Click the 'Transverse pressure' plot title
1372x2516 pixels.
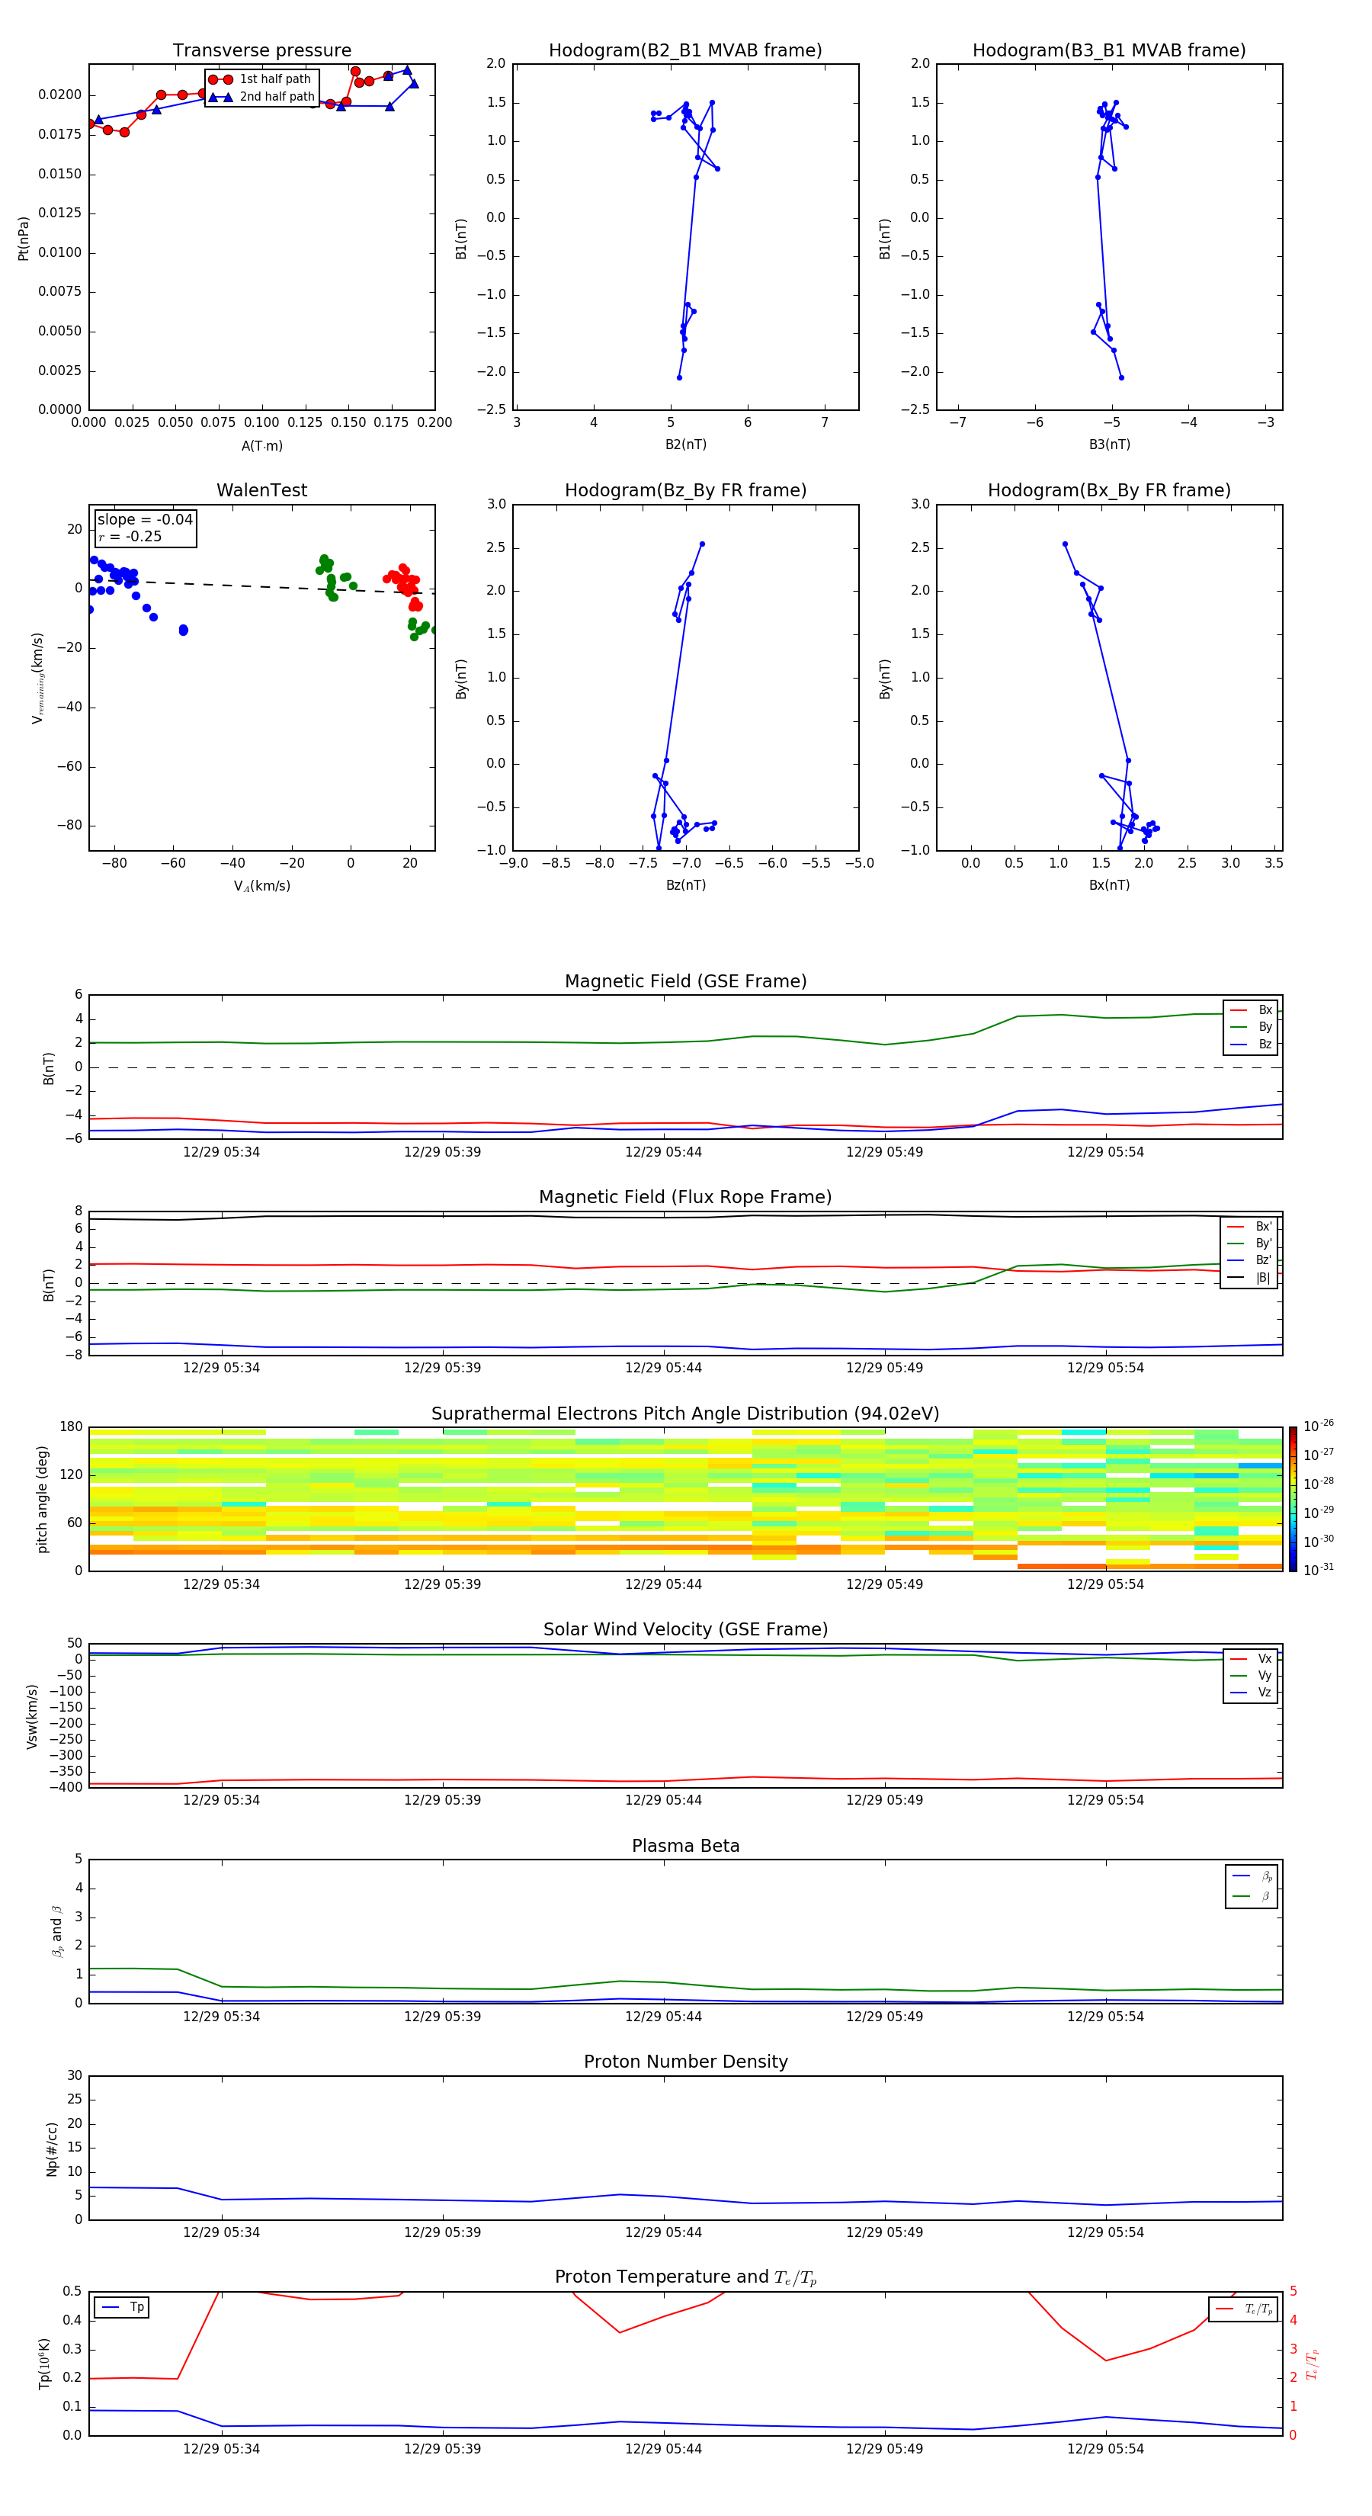tap(261, 51)
